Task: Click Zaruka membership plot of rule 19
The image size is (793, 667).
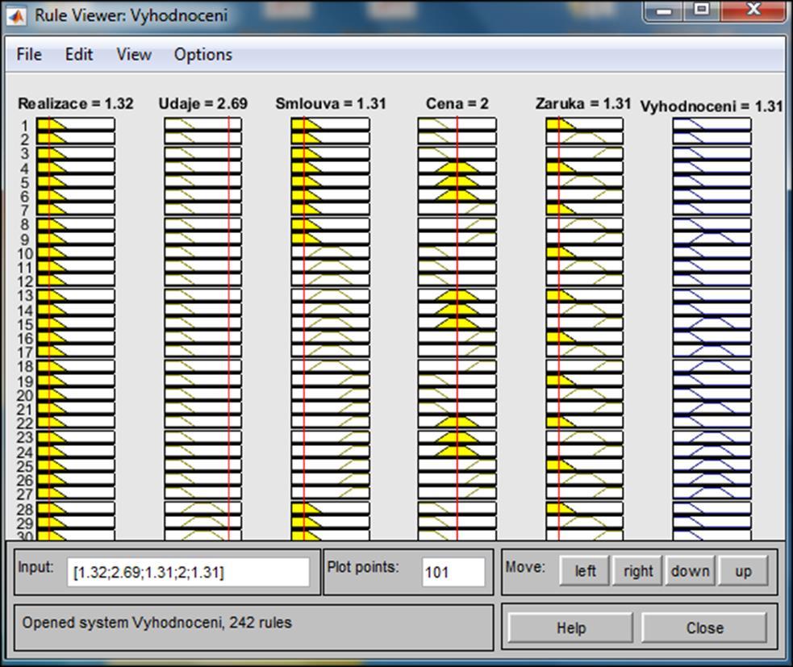Action: [584, 380]
